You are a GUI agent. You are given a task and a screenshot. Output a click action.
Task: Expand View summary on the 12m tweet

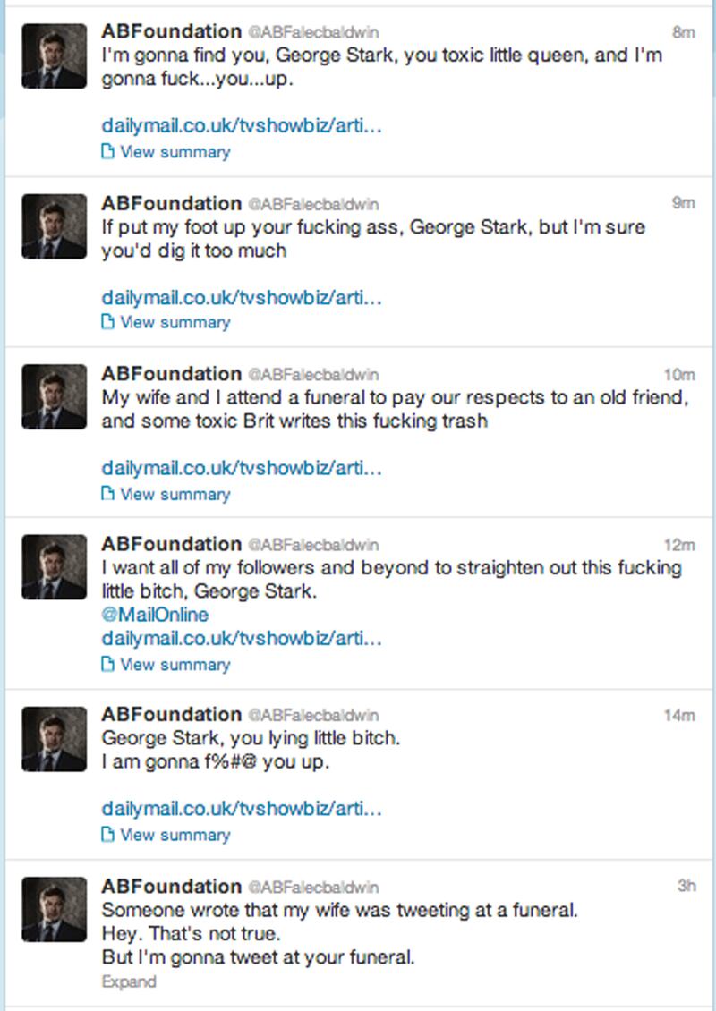point(175,665)
